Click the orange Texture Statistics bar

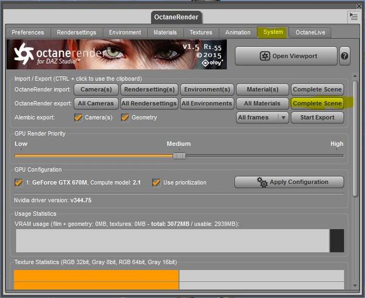pos(96,280)
